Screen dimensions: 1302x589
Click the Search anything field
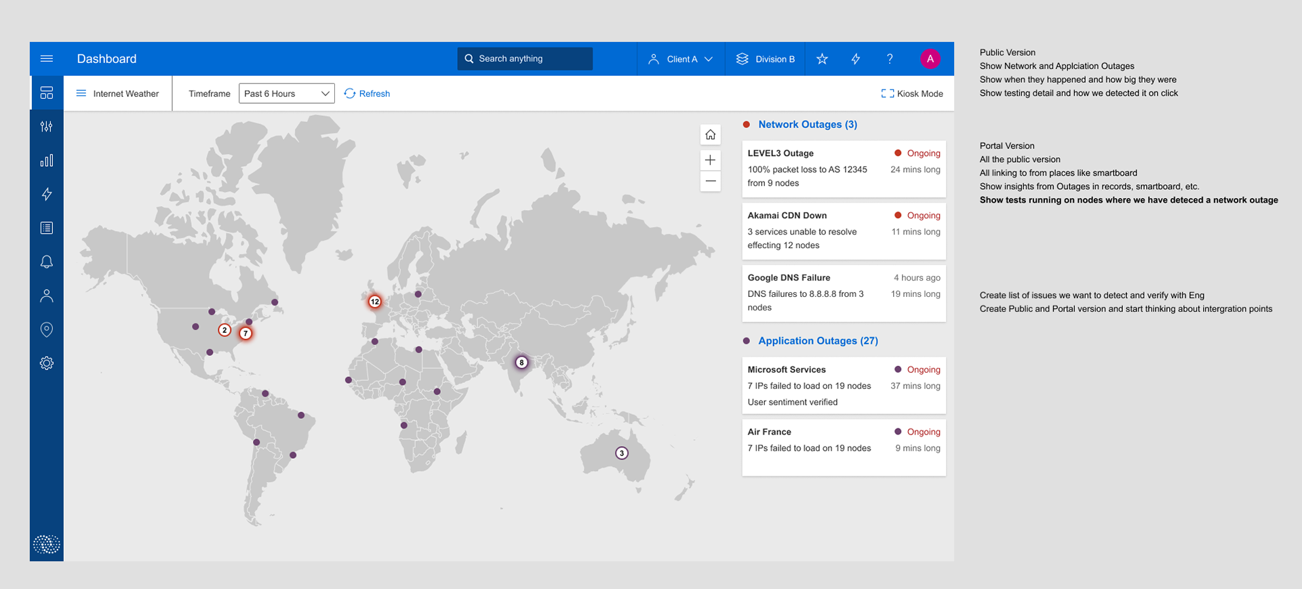coord(525,59)
